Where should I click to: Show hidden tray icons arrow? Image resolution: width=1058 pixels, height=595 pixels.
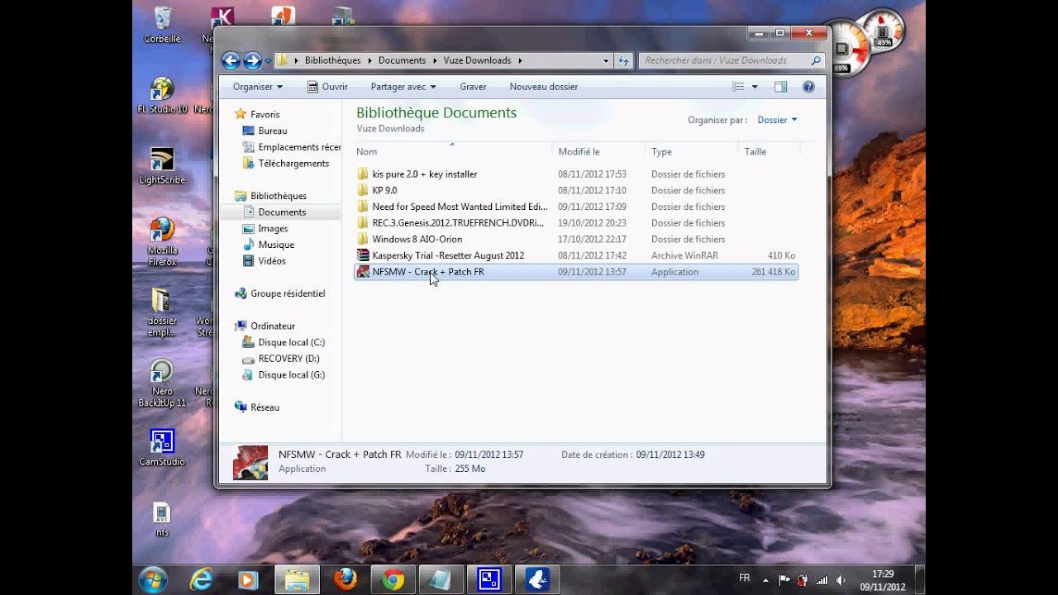[x=765, y=580]
